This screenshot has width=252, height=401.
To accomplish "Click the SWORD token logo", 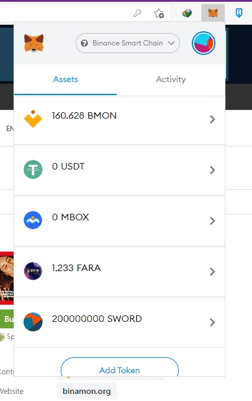I will tap(33, 322).
